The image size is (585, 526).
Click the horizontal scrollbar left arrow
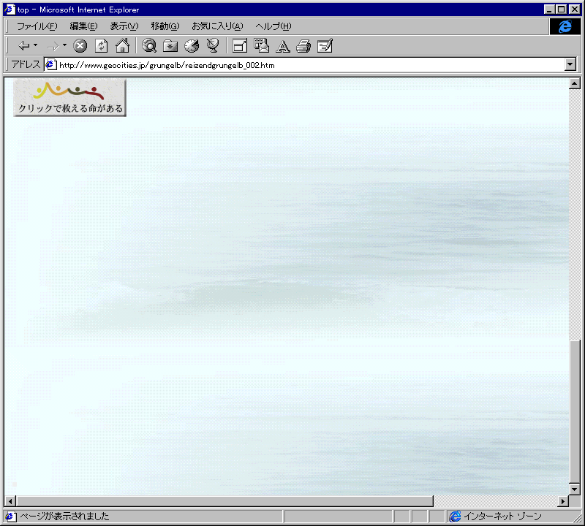click(10, 501)
